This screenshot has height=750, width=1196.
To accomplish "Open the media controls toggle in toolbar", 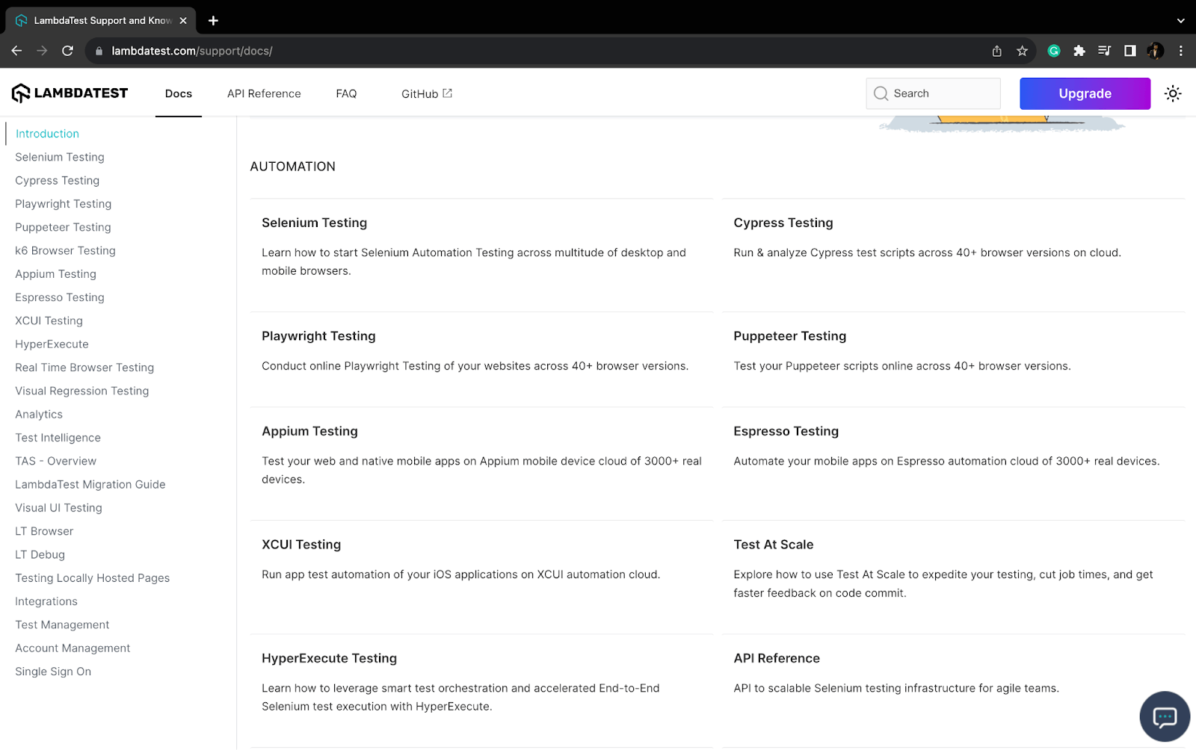I will tap(1104, 51).
